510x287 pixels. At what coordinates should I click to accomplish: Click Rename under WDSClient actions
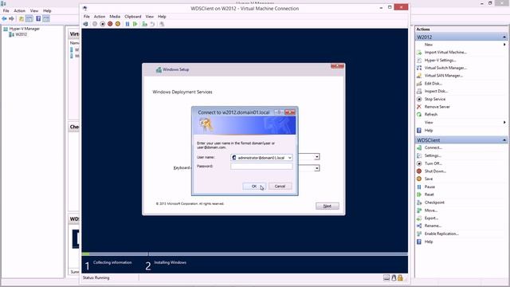pyautogui.click(x=433, y=226)
